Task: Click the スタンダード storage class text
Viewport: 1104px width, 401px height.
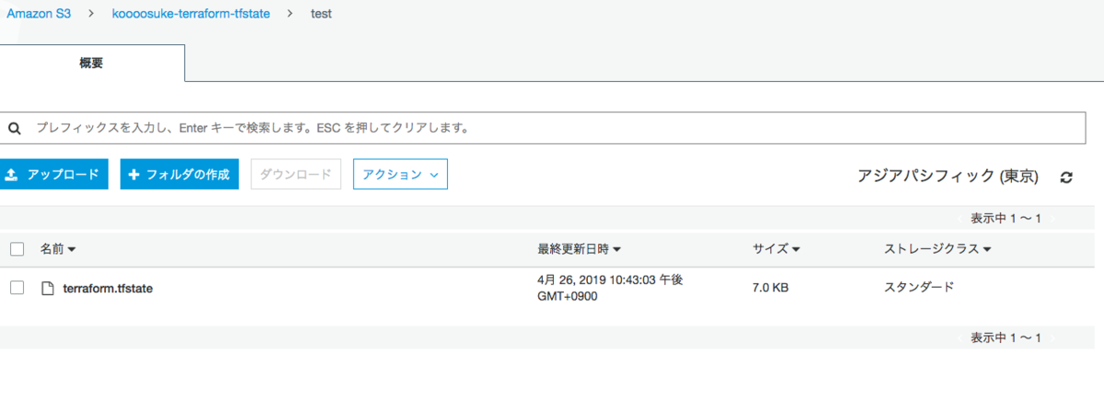Action: tap(918, 287)
